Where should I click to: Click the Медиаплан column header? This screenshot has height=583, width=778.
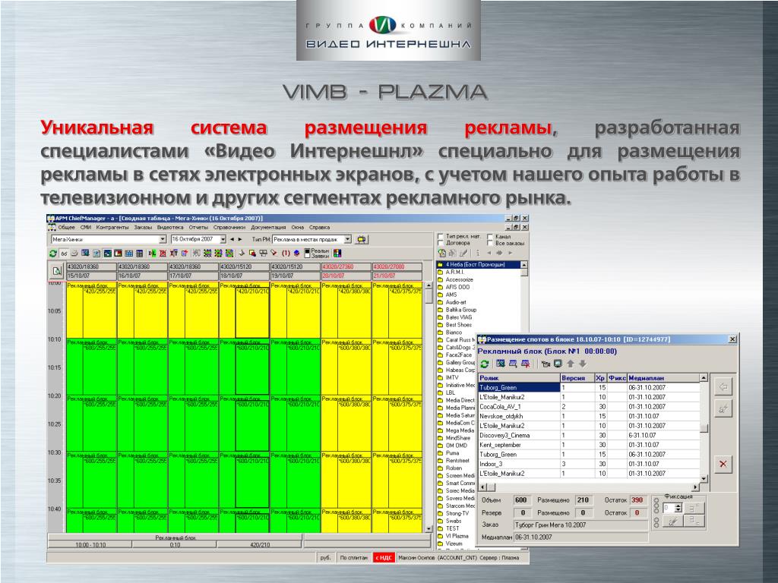(663, 378)
